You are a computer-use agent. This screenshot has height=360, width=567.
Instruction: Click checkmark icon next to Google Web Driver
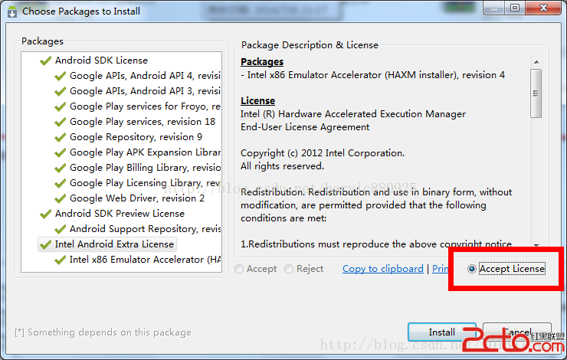60,198
